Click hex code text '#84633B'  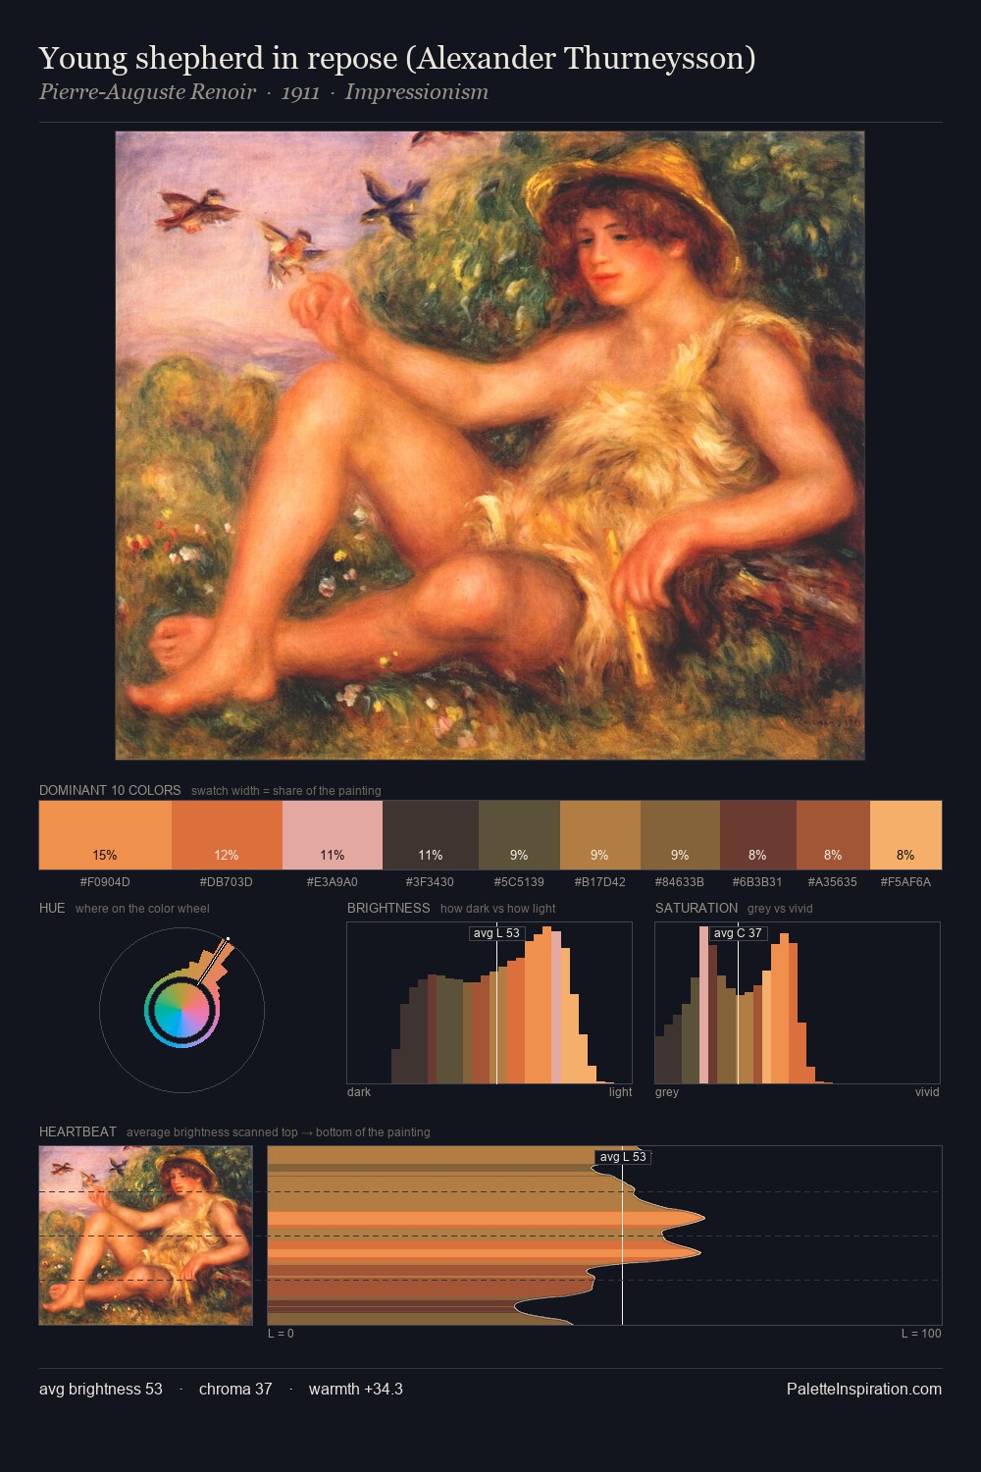tap(680, 882)
